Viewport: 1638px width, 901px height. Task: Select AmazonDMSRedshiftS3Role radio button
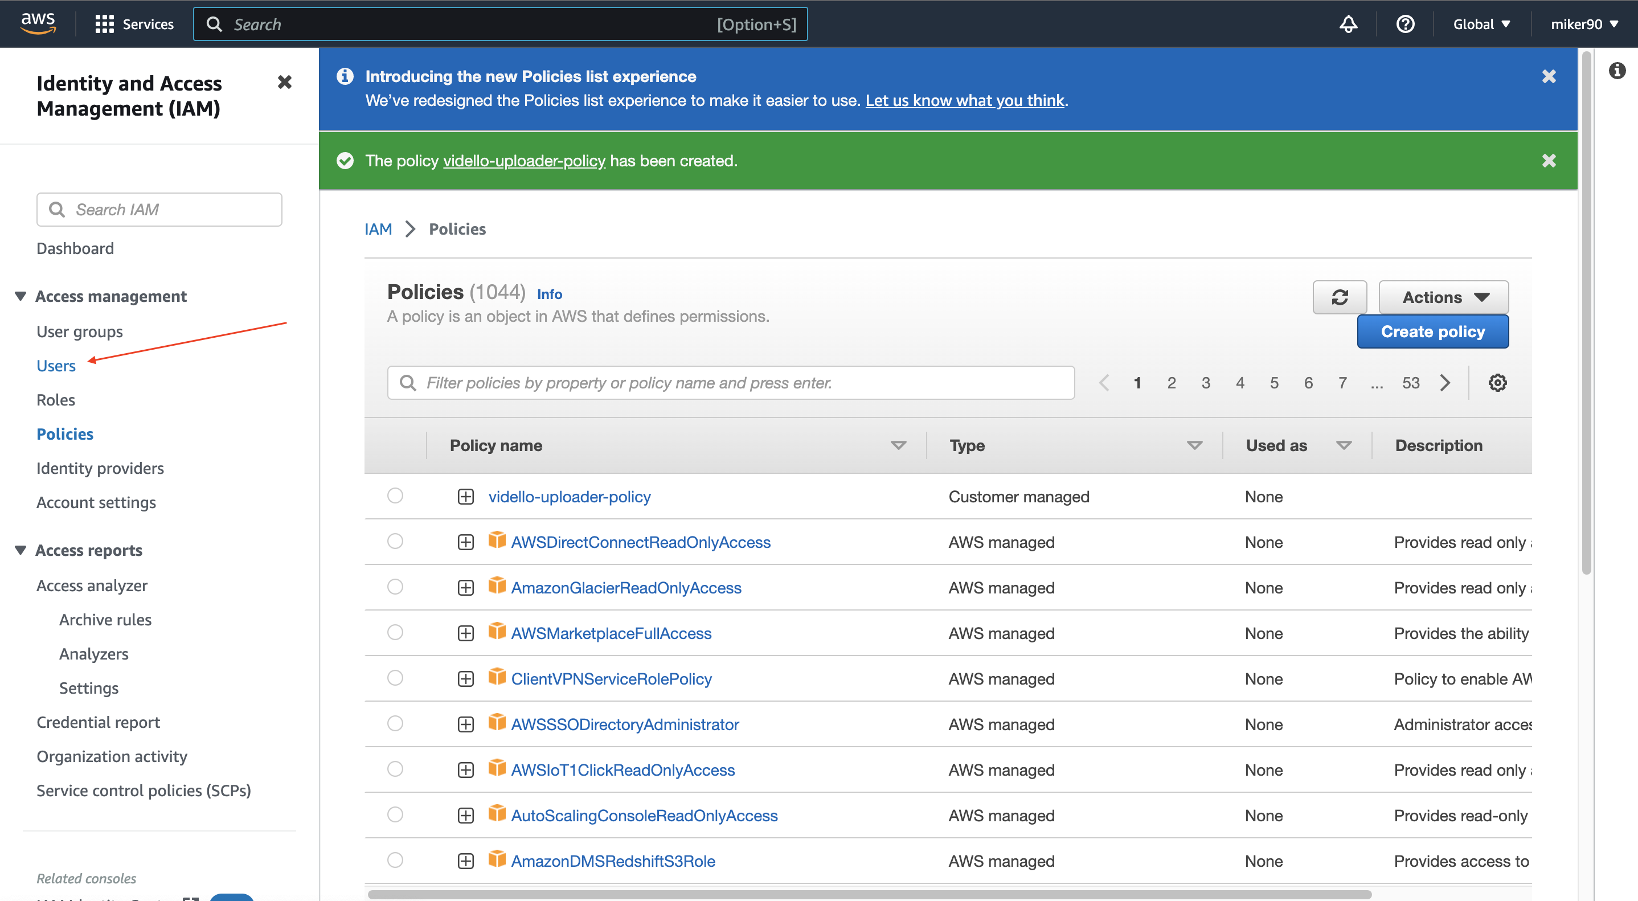coord(395,859)
